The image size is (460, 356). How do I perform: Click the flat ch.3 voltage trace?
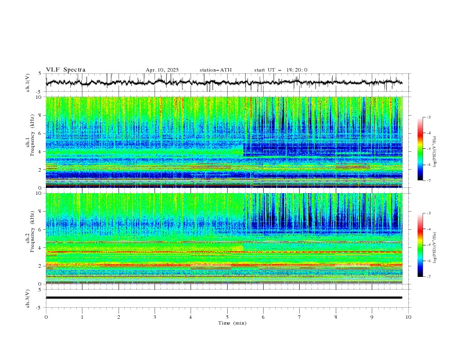click(x=224, y=298)
